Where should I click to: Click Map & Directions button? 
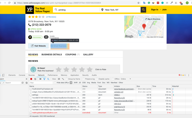(x=153, y=19)
